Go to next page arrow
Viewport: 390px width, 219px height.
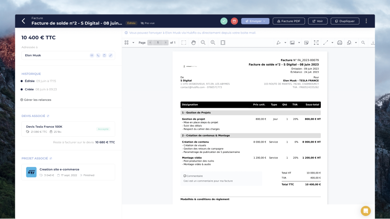(166, 43)
